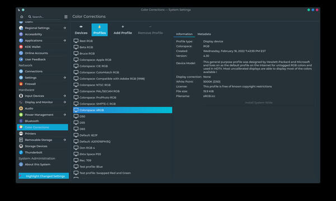Toggle Highlight Changed Settings
The height and width of the screenshot is (201, 336).
click(x=44, y=176)
